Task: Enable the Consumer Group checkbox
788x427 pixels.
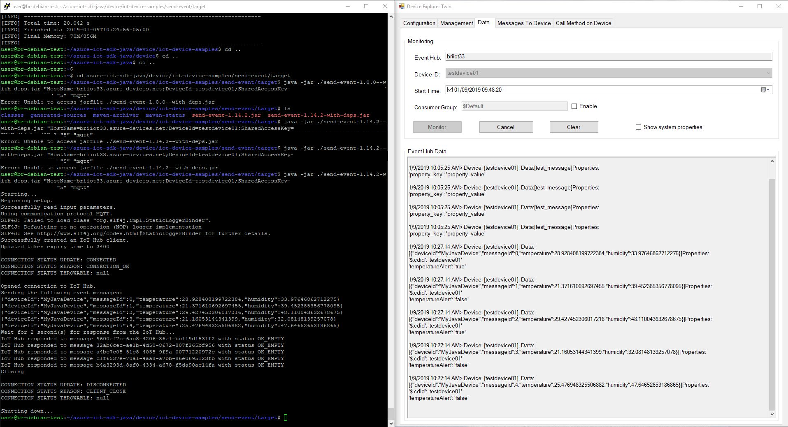Action: (x=574, y=106)
